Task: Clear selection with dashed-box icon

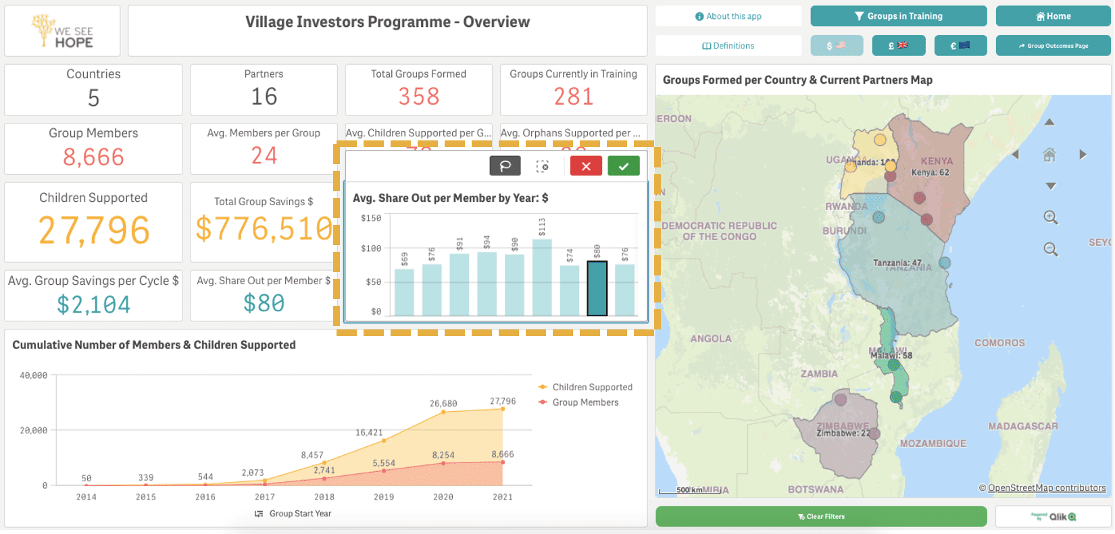Action: pos(543,166)
